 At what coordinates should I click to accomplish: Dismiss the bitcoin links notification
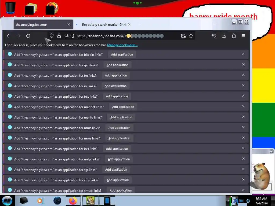243,54
